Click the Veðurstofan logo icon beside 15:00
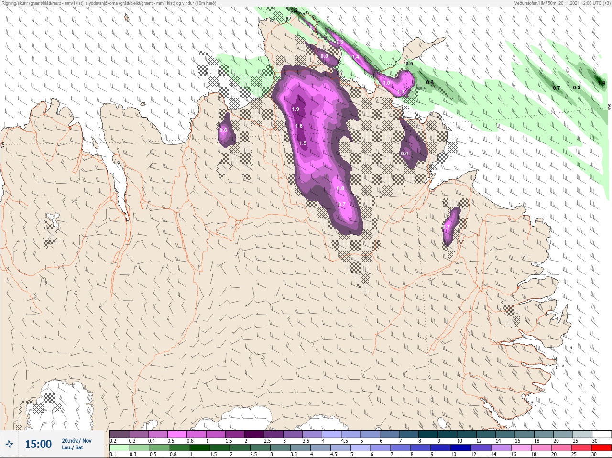612x458 pixels. click(10, 444)
